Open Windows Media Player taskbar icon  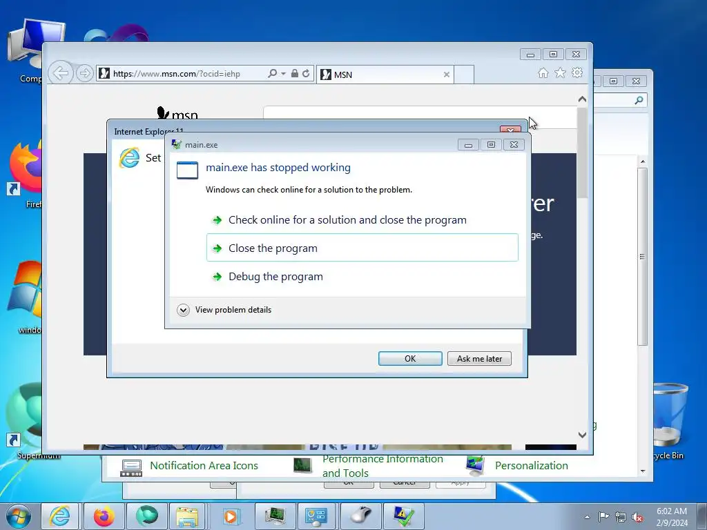231,516
